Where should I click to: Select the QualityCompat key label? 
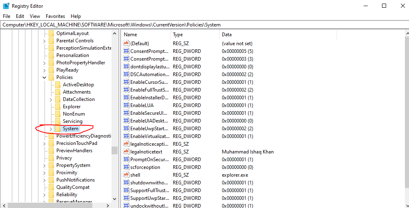73,187
